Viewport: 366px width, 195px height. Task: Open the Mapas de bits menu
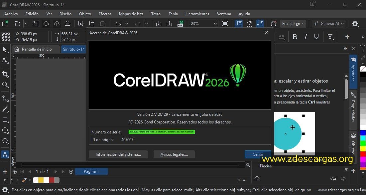pyautogui.click(x=131, y=14)
